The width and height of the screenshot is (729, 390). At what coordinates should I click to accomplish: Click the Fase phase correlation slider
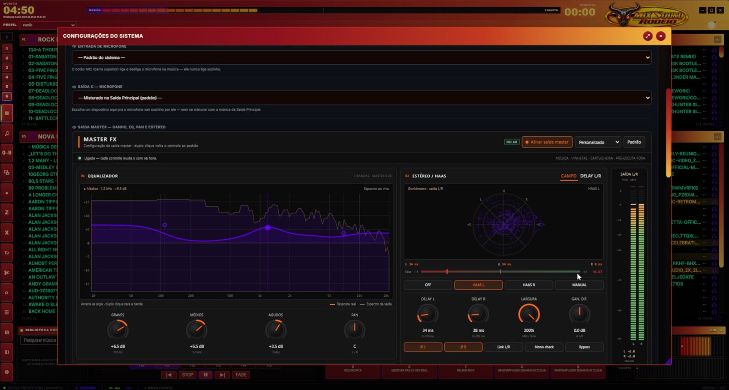(x=500, y=272)
